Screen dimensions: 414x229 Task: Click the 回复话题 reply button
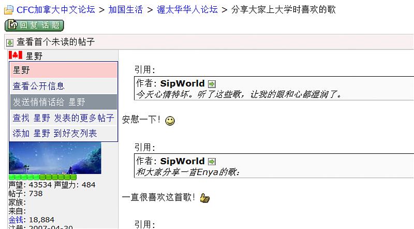(34, 25)
